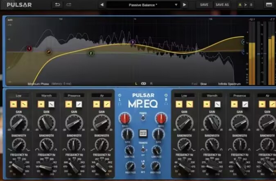
Task: Toggle right Air band IN button
Action: point(262,104)
